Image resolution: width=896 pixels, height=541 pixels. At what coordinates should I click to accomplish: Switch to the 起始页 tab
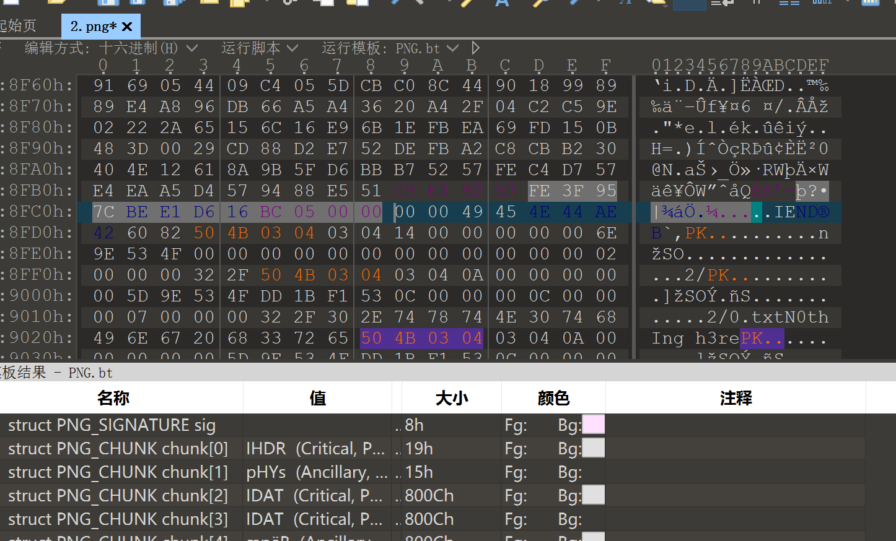18,26
